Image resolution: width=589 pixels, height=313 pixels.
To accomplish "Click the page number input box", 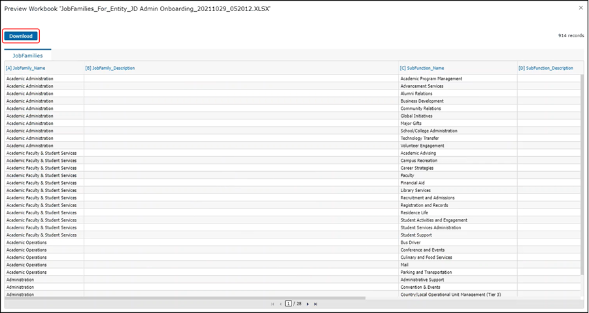I will [288, 304].
